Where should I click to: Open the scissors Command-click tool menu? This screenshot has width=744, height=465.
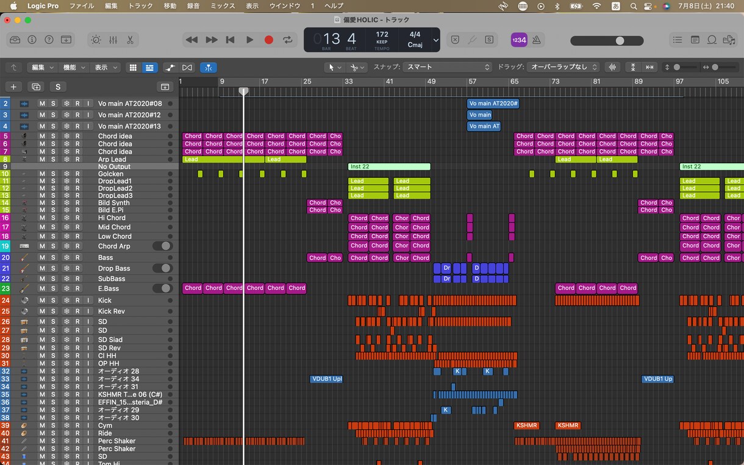click(x=357, y=67)
